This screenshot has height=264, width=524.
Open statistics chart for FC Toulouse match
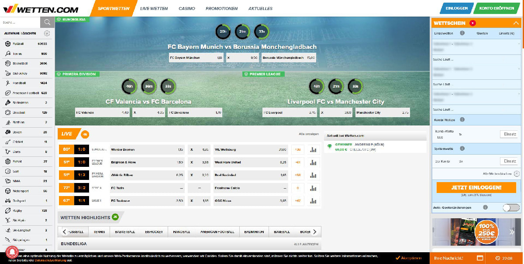[x=313, y=200]
